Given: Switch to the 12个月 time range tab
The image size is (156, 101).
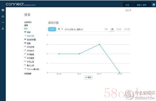Looking at the screenshot, I should pos(127,29).
